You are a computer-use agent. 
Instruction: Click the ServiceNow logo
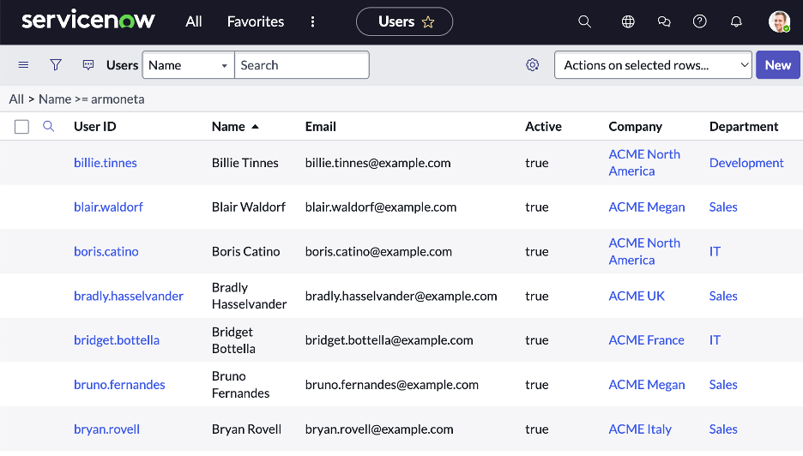pyautogui.click(x=88, y=21)
